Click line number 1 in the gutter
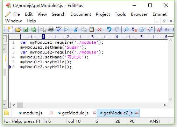 [x=13, y=42]
